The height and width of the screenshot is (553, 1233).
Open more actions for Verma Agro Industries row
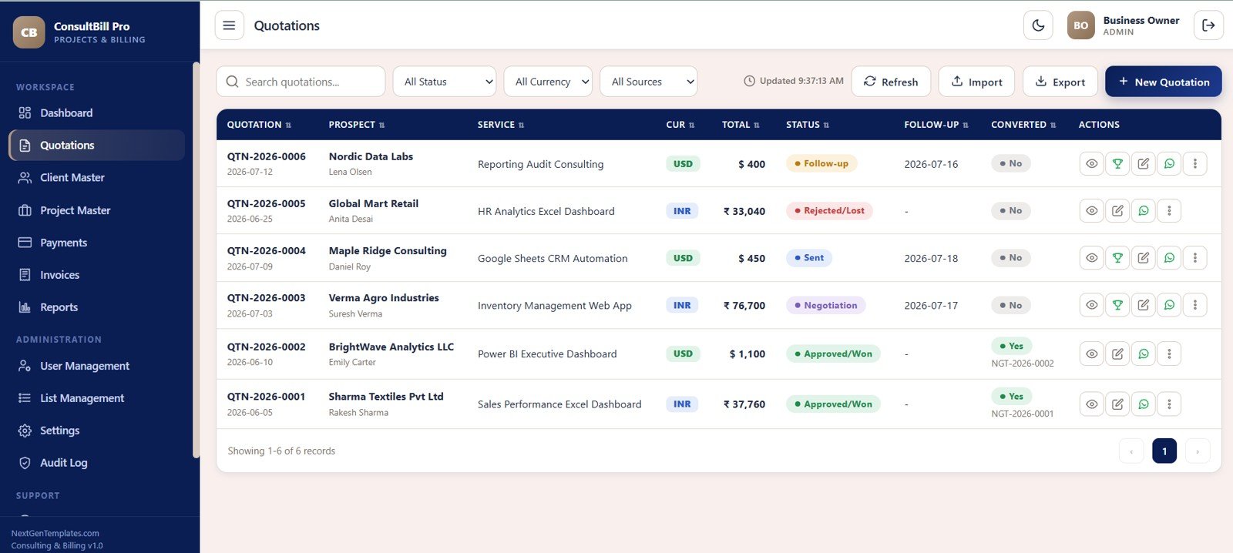coord(1195,305)
